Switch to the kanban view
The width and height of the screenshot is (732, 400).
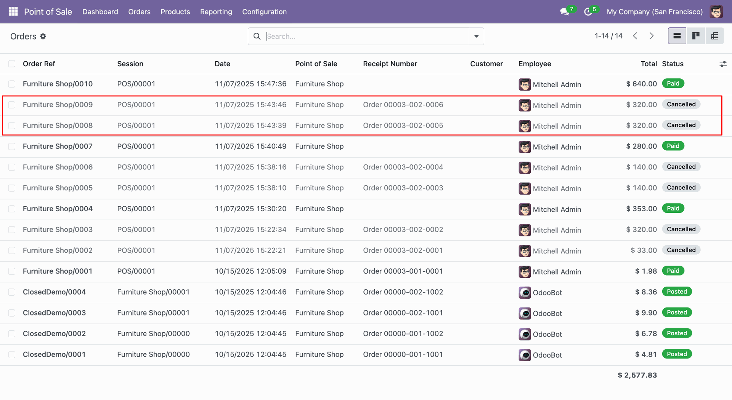click(x=696, y=36)
